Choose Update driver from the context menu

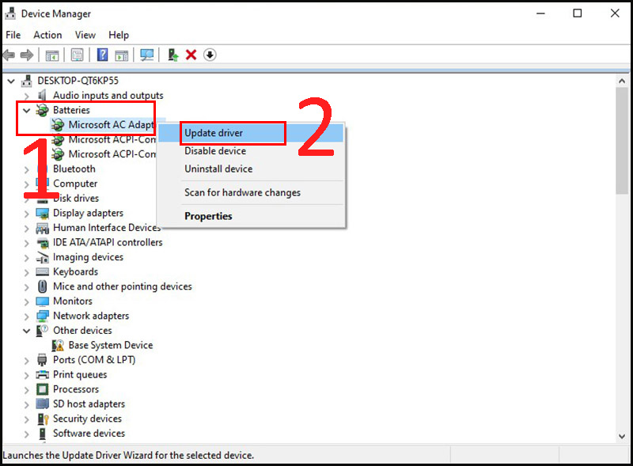click(x=251, y=133)
